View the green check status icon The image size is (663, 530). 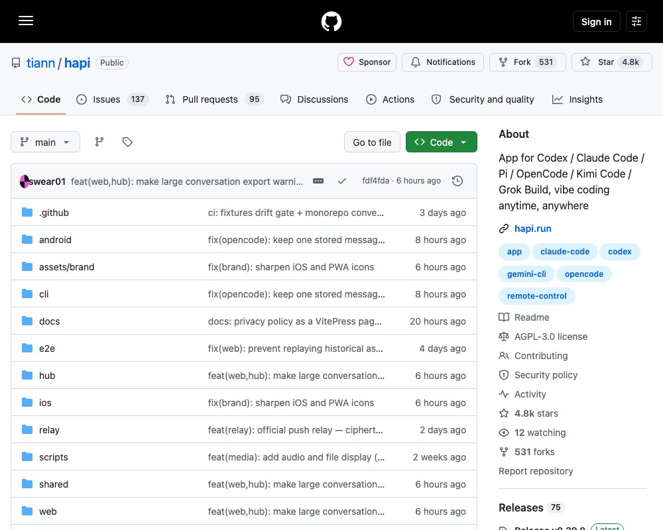tap(342, 182)
